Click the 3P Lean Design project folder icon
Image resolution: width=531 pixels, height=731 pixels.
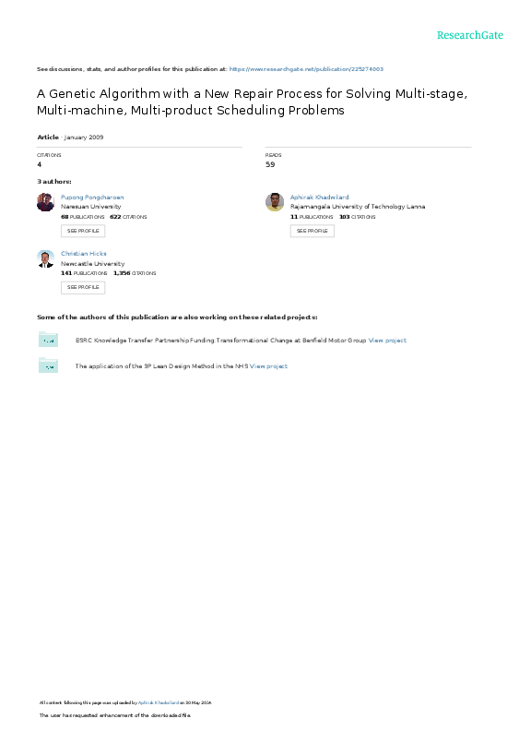point(48,365)
